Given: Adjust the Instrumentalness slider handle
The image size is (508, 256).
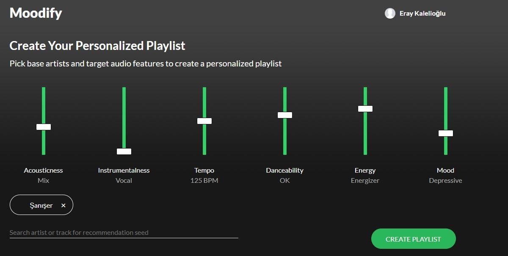Looking at the screenshot, I should click(123, 151).
